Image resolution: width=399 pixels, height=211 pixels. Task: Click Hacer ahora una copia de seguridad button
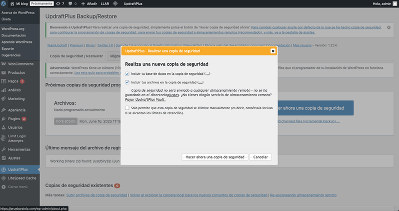pyautogui.click(x=215, y=157)
